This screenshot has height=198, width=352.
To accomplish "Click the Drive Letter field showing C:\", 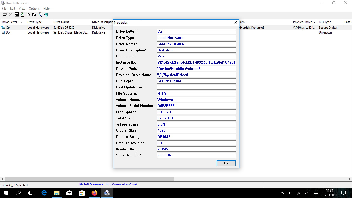I will pyautogui.click(x=196, y=31).
